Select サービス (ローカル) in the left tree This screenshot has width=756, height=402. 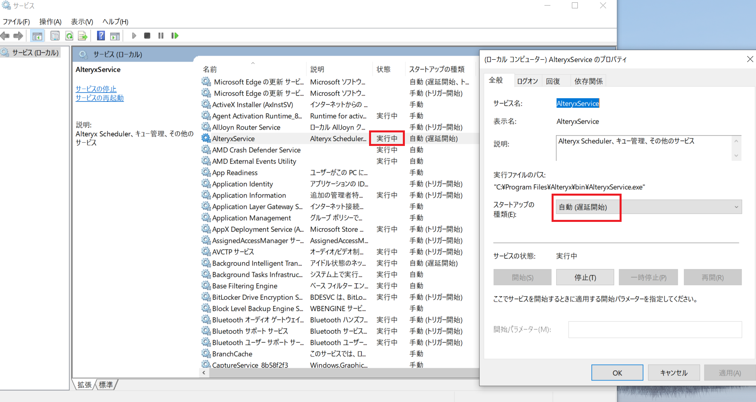35,52
